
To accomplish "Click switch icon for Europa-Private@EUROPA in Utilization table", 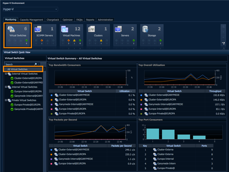I will click(x=146, y=114).
